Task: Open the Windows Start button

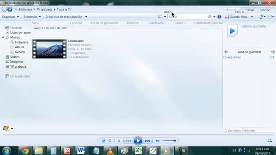Action: click(x=6, y=151)
